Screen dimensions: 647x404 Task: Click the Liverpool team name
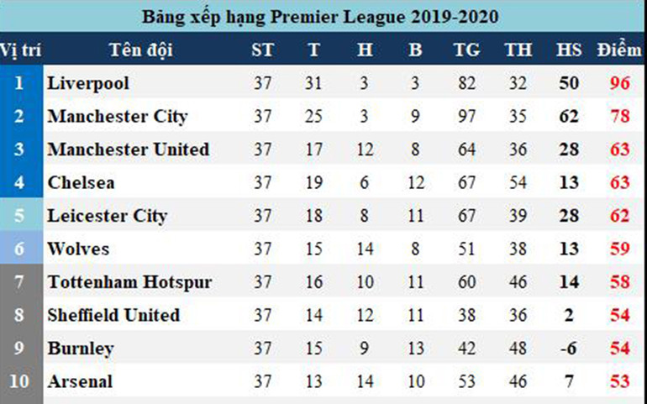pos(88,83)
